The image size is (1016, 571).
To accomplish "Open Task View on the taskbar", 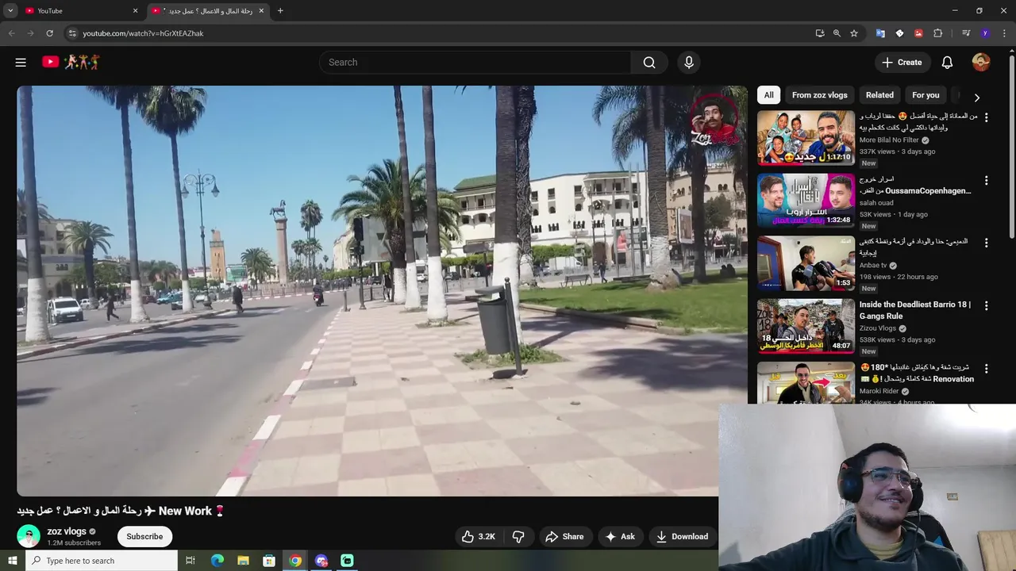I will pos(190,561).
